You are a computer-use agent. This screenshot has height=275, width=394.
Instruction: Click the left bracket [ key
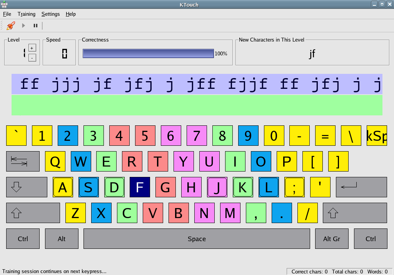[312, 161]
